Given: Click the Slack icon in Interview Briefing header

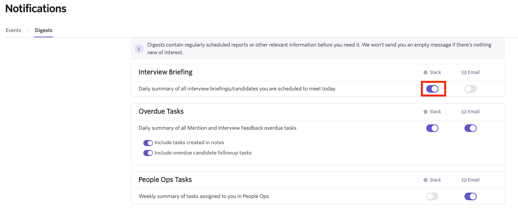Looking at the screenshot, I should click(x=425, y=72).
